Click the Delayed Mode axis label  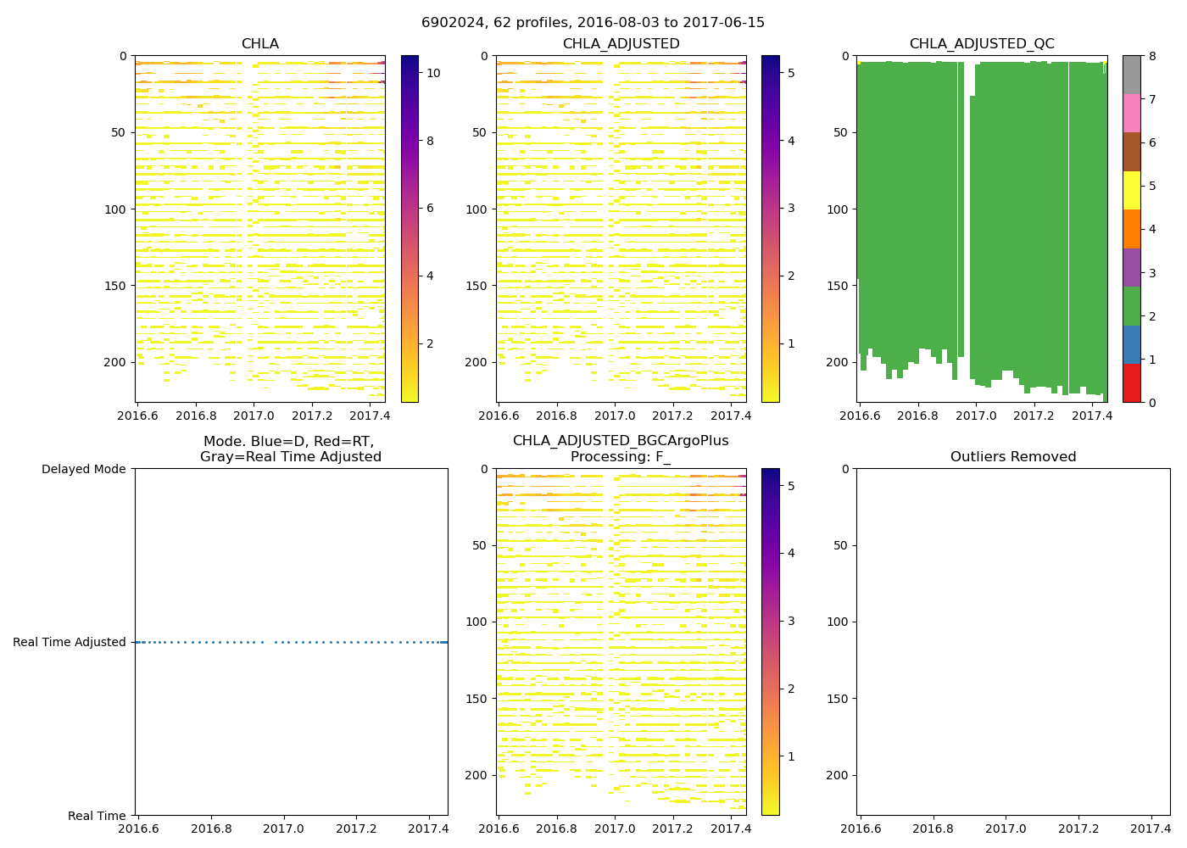click(x=83, y=469)
